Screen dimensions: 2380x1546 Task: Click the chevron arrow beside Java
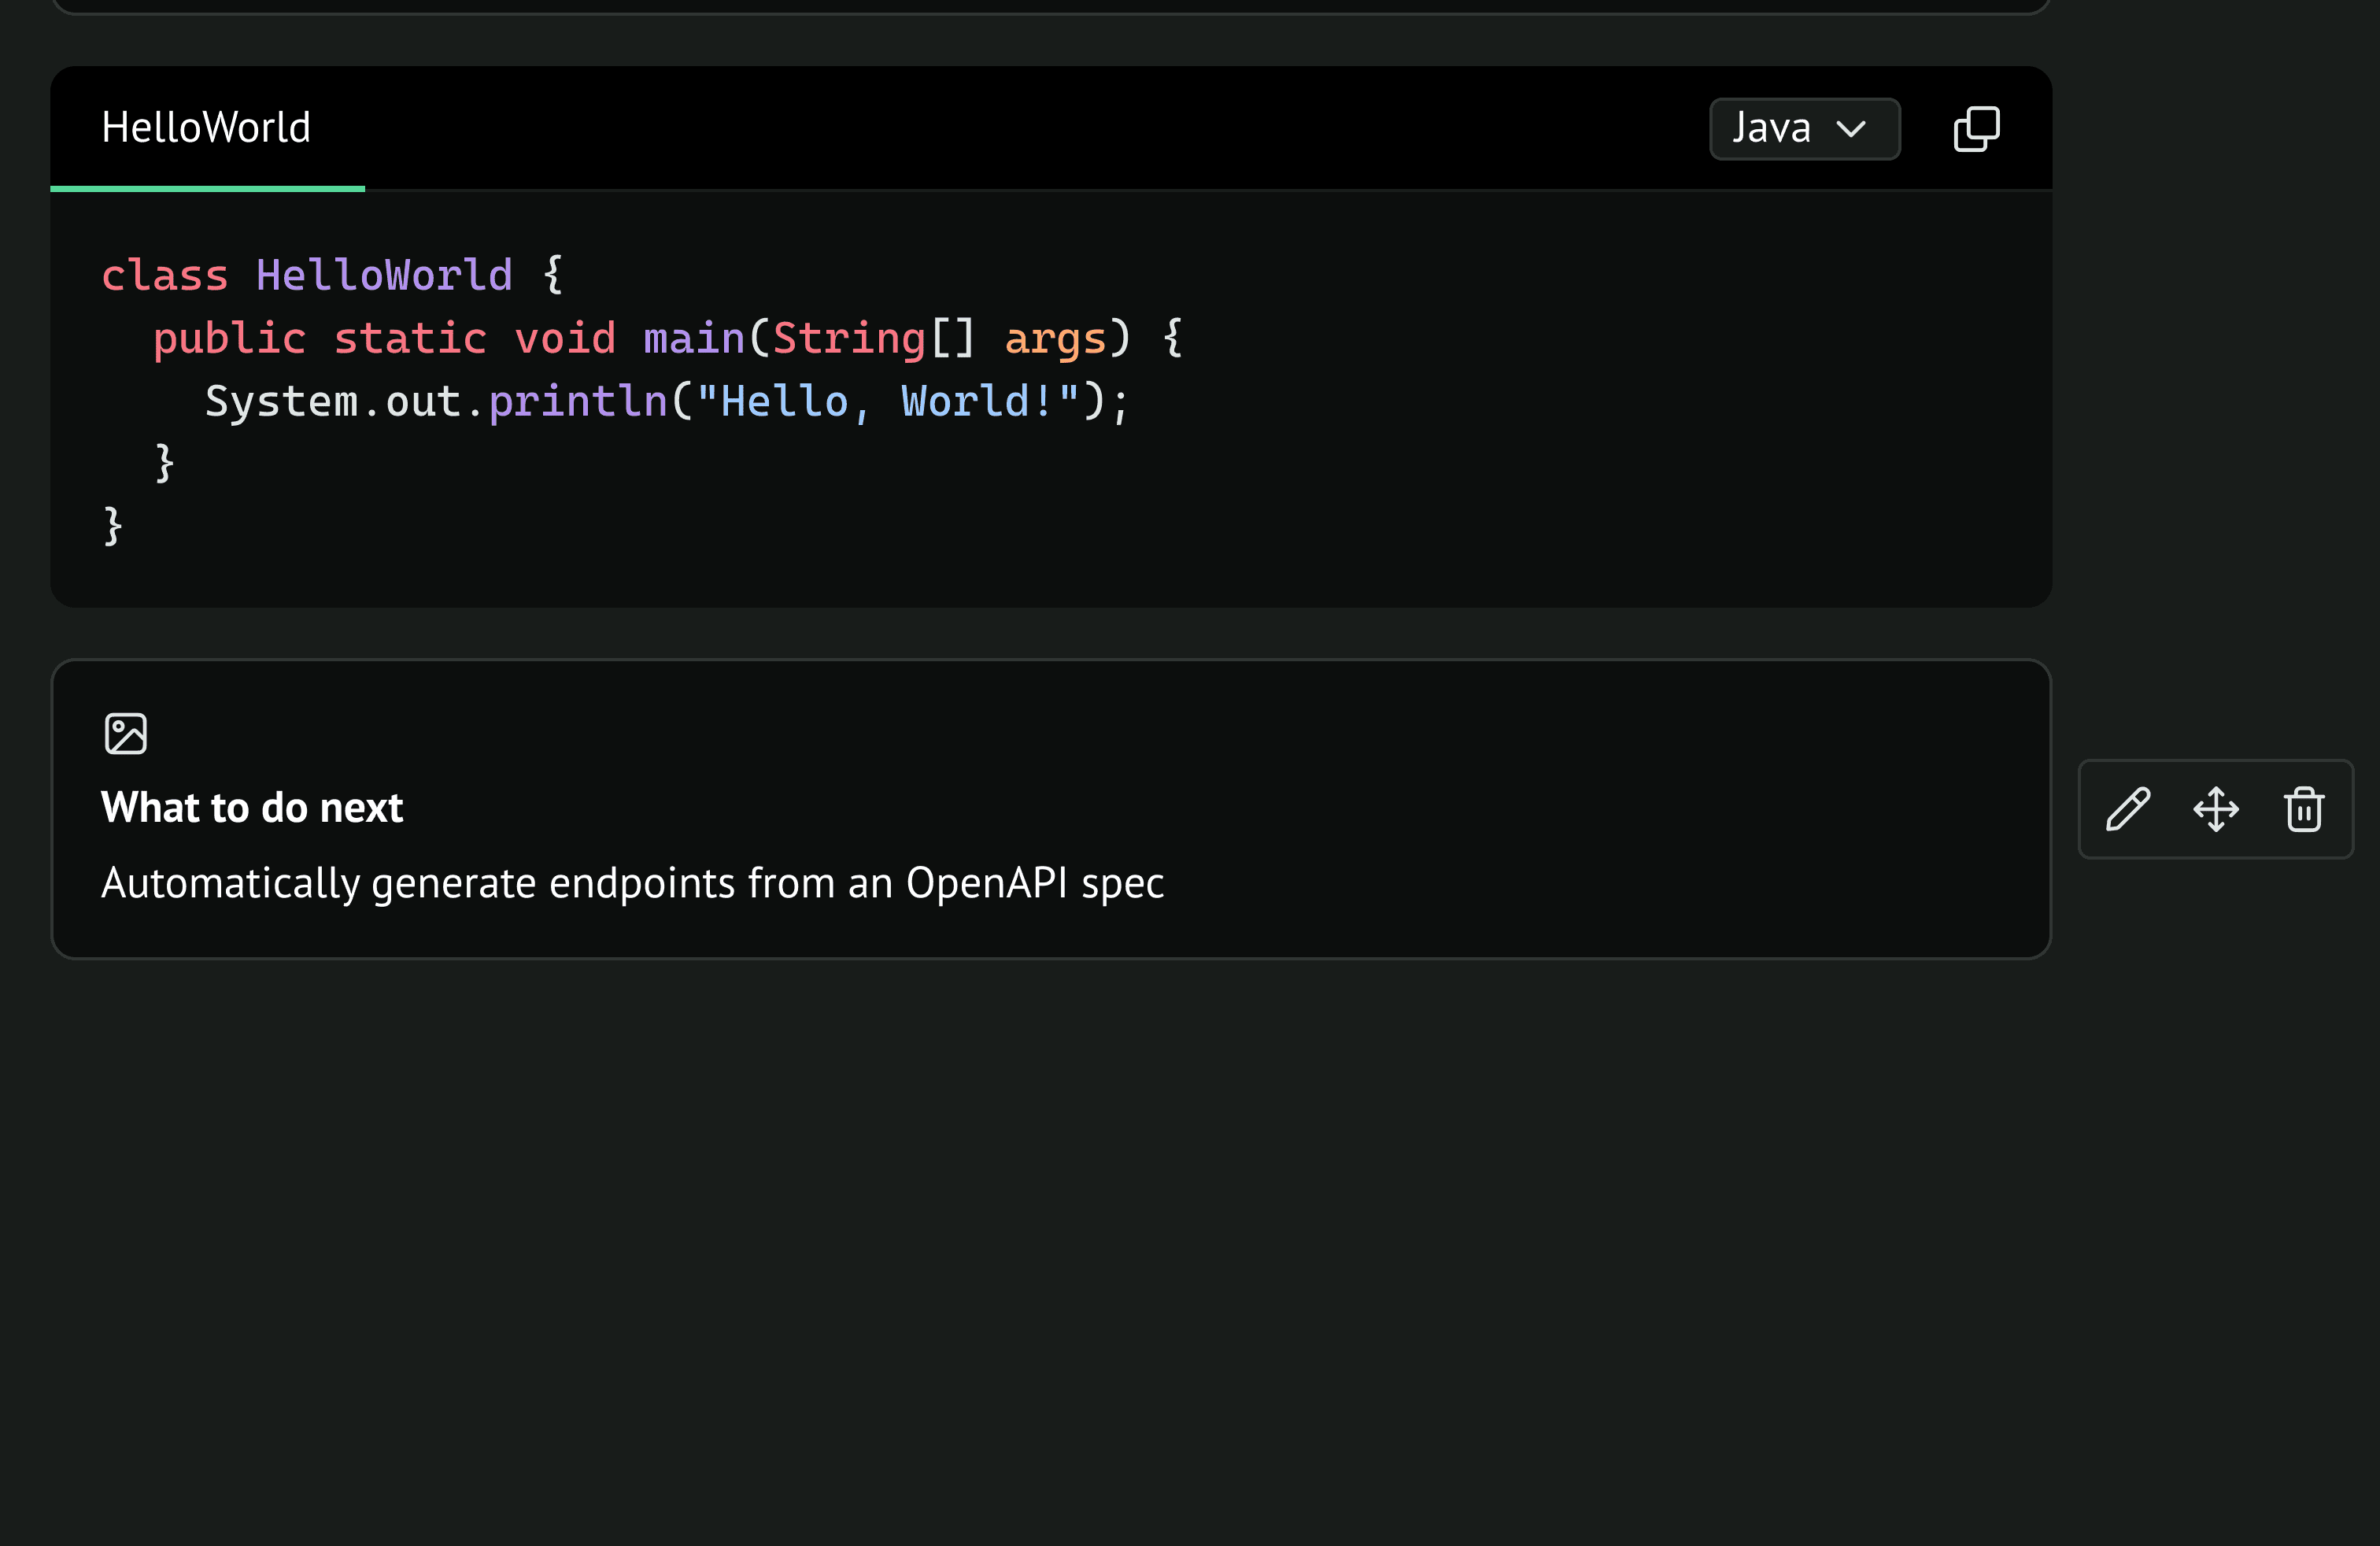(1851, 129)
